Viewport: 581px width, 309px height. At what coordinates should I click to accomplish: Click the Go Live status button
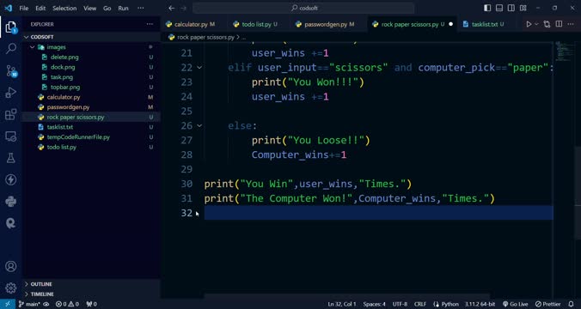click(516, 304)
